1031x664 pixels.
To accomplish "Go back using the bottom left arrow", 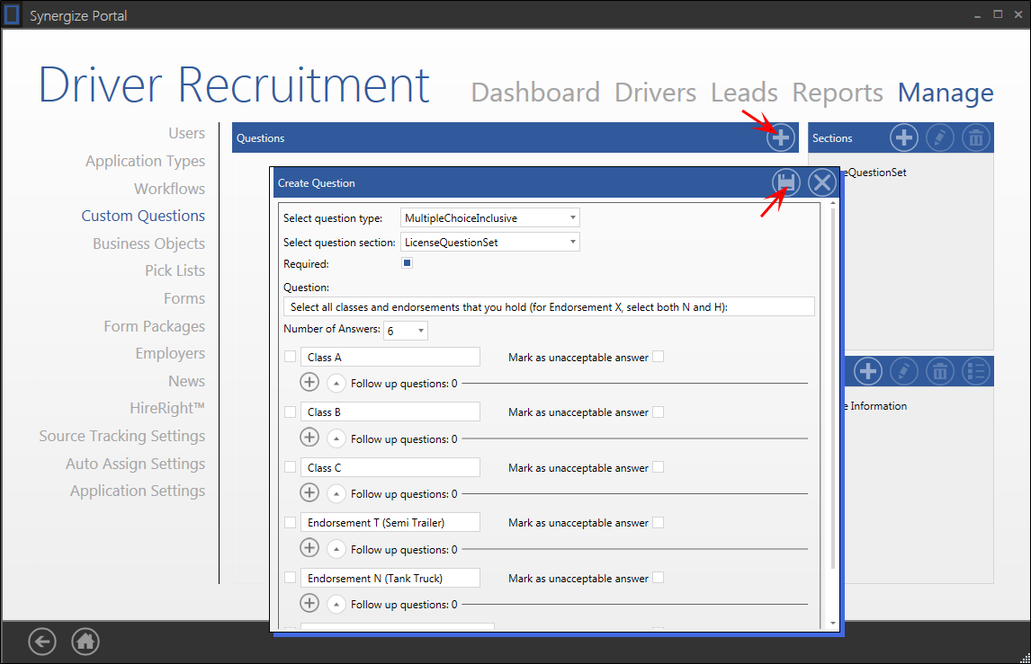I will tap(42, 642).
